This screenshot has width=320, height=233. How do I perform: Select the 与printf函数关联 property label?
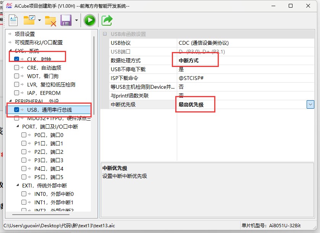[129, 96]
